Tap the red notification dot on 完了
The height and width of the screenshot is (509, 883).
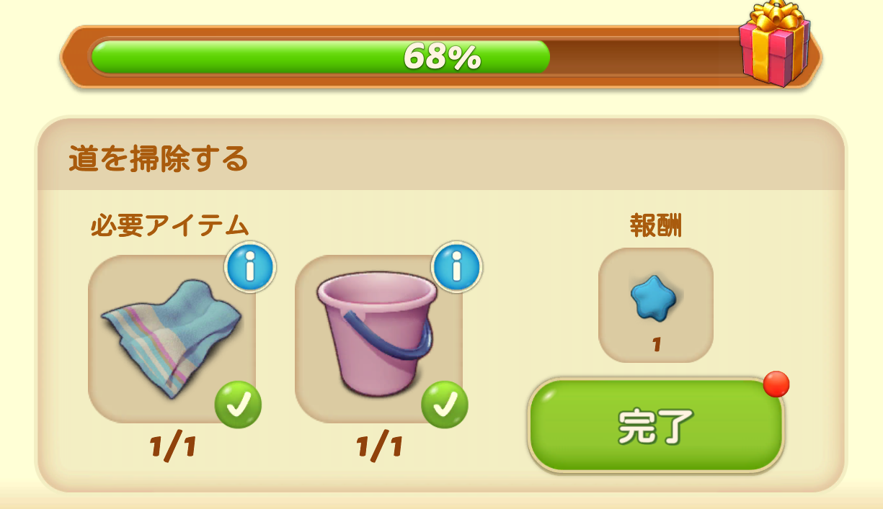point(776,384)
